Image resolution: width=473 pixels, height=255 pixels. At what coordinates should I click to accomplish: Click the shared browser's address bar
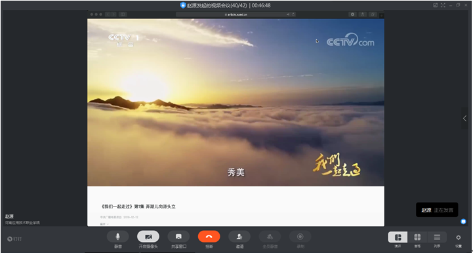(236, 14)
